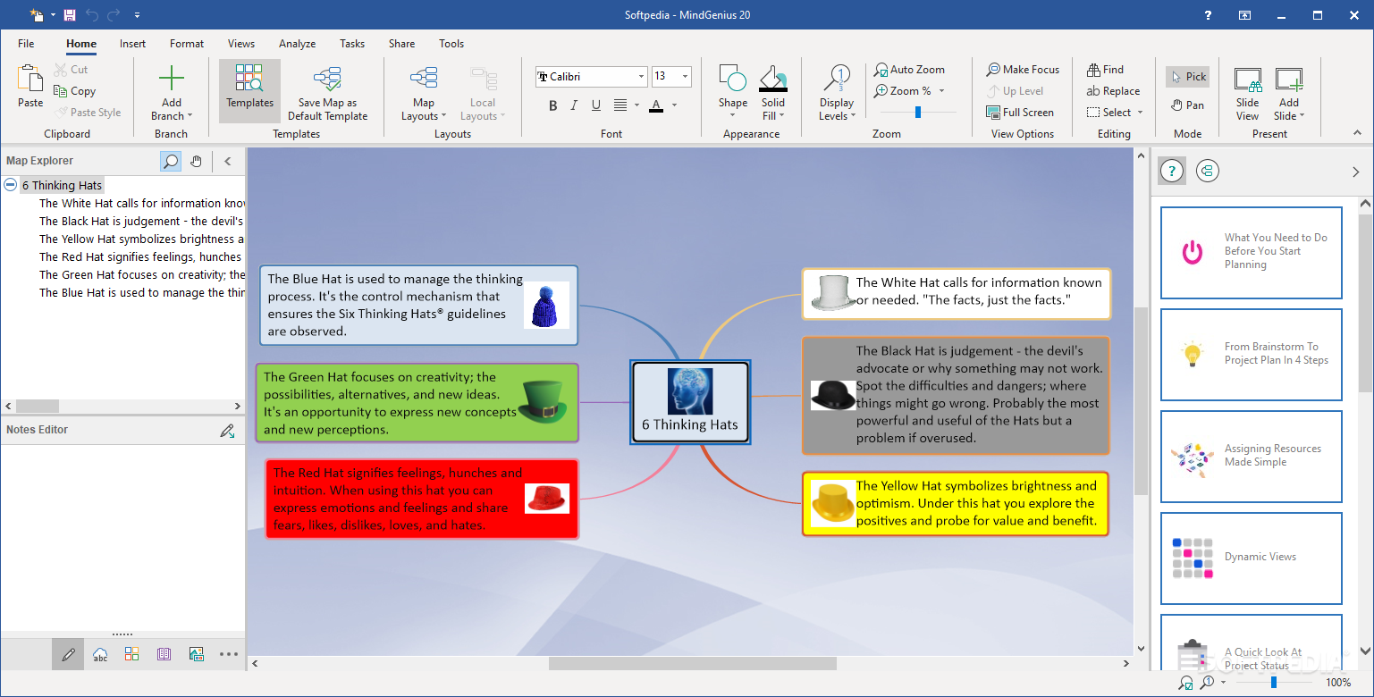This screenshot has width=1374, height=697.
Task: Click the Auto Zoom icon
Action: coord(881,69)
